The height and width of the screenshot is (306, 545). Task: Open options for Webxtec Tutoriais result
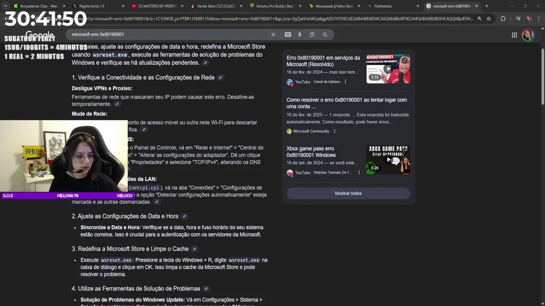pos(359,173)
